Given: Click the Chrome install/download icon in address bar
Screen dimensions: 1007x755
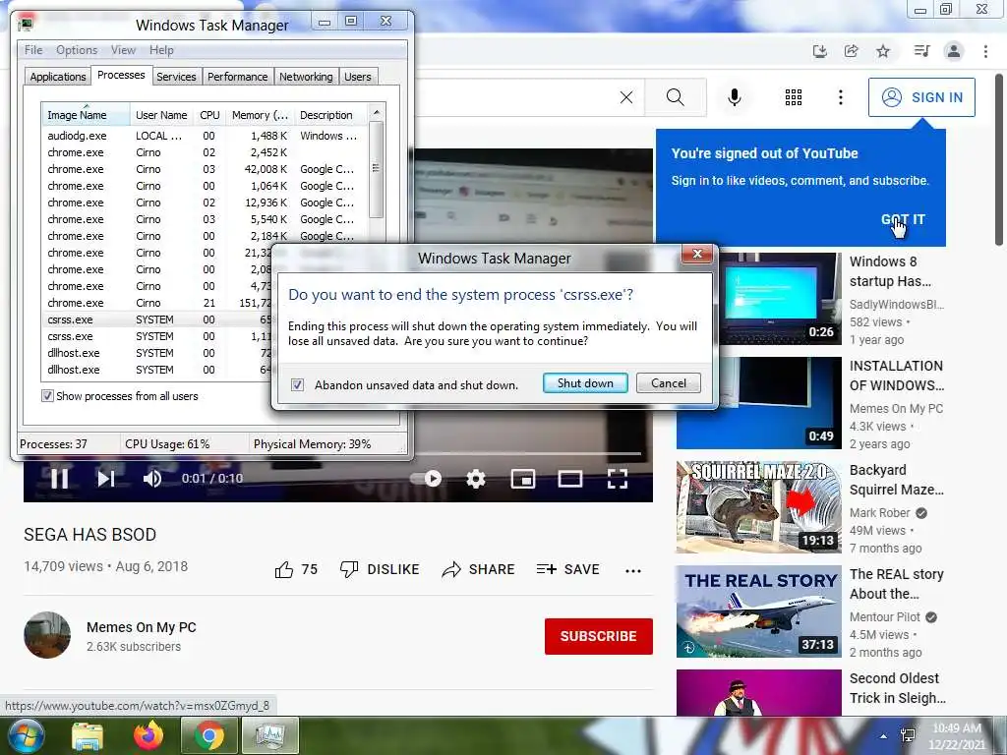Looking at the screenshot, I should coord(819,51).
